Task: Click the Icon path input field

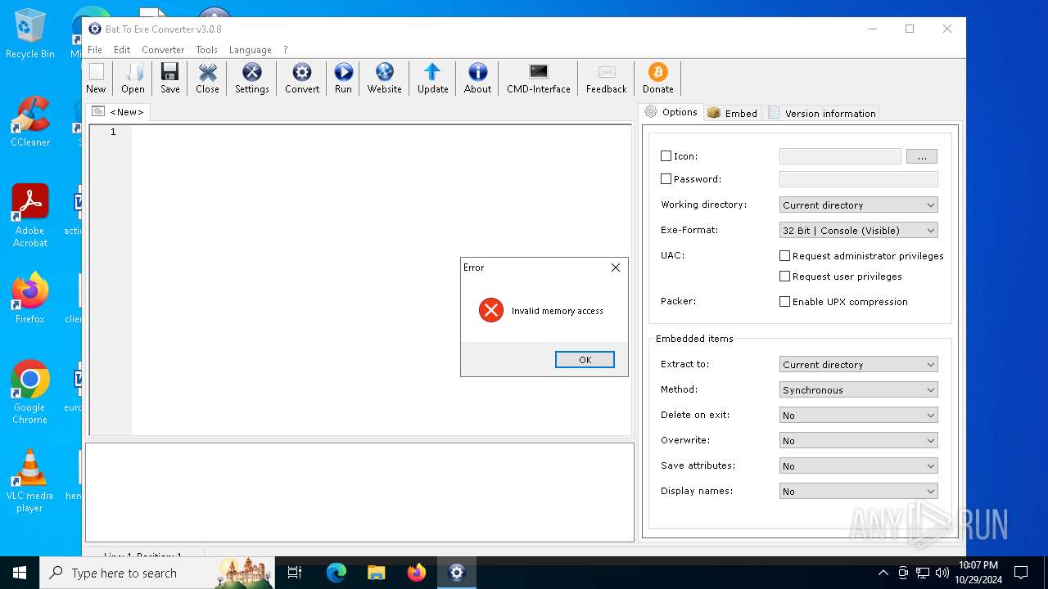Action: point(840,156)
